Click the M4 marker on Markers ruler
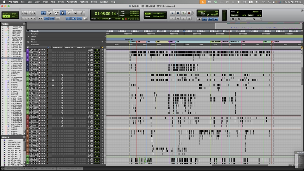304x171 pixels. coord(171,42)
